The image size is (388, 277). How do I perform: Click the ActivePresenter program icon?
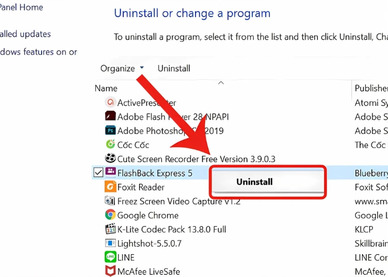click(110, 102)
